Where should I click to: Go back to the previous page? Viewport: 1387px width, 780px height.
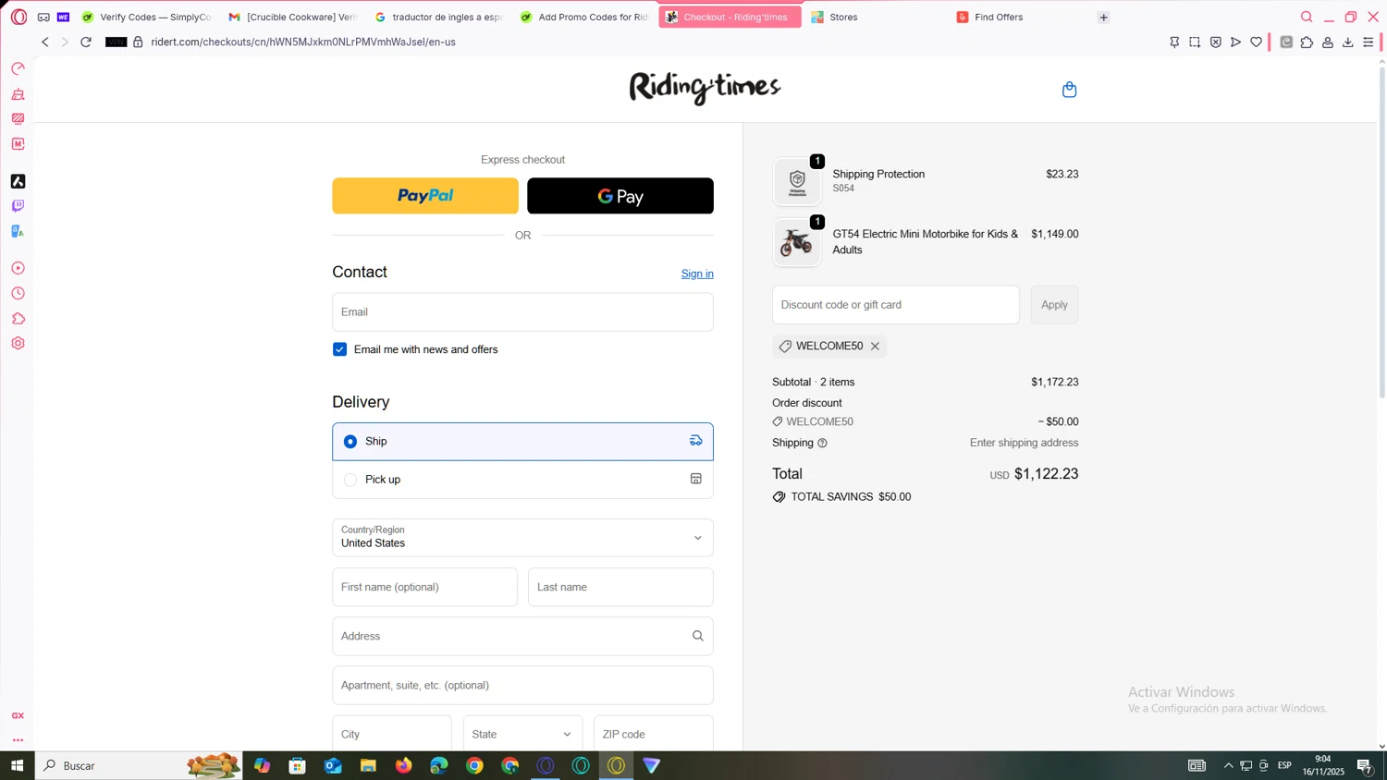pos(44,42)
